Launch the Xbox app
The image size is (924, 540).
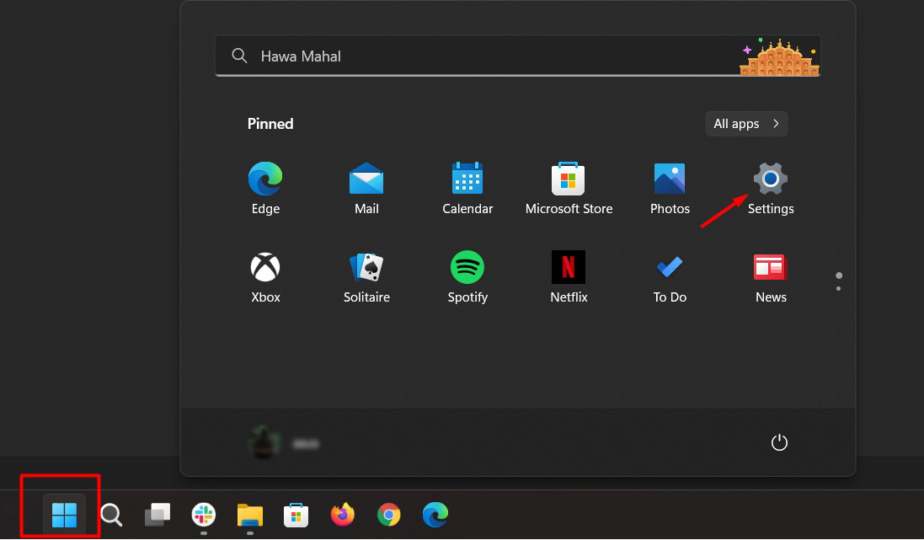pyautogui.click(x=265, y=277)
